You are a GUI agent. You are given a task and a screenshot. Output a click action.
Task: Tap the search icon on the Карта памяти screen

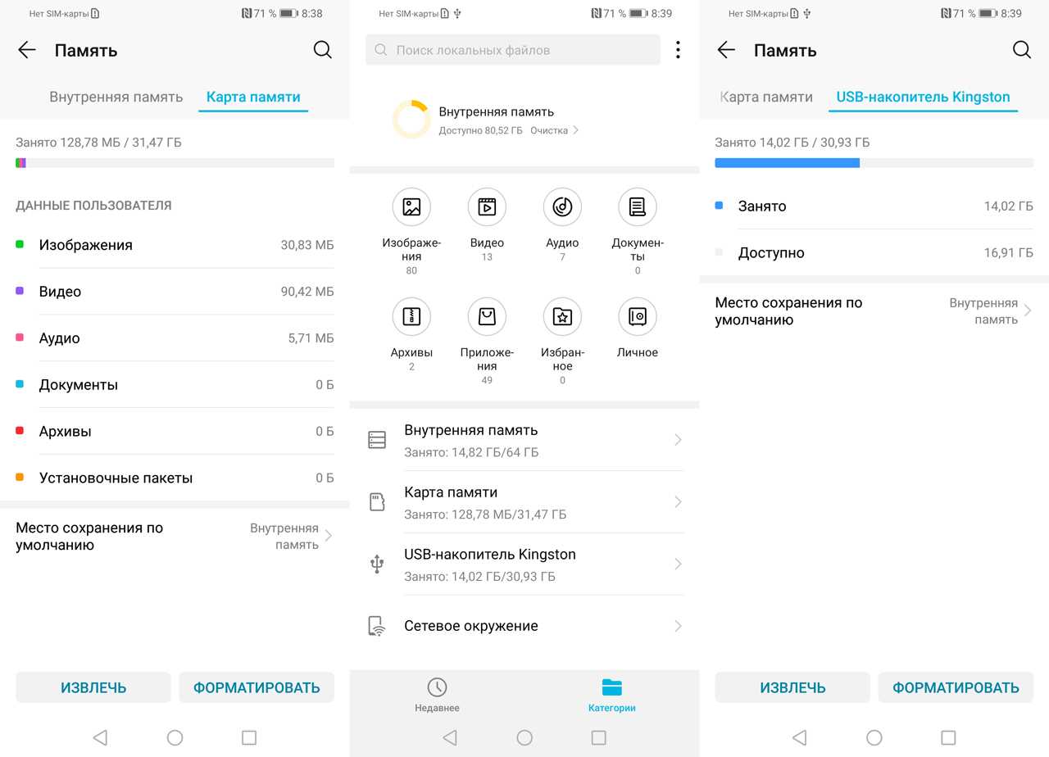[x=323, y=50]
